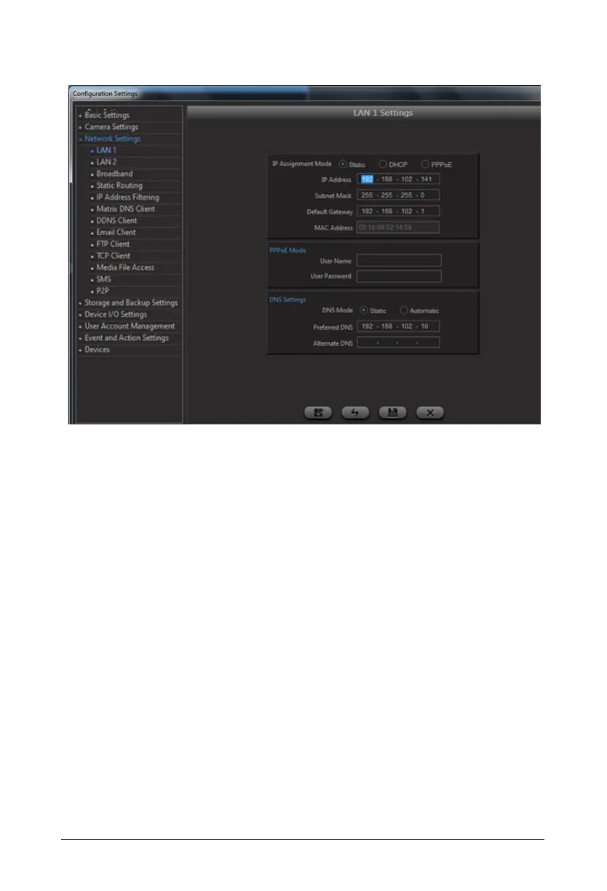The width and height of the screenshot is (607, 891).
Task: Click the Subnet Mask field
Action: [398, 195]
